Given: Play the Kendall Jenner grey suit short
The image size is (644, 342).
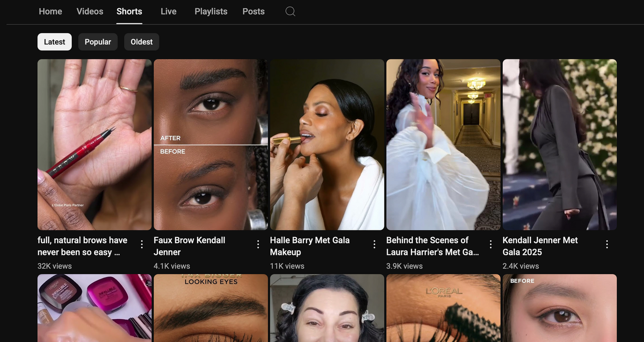Looking at the screenshot, I should point(560,144).
